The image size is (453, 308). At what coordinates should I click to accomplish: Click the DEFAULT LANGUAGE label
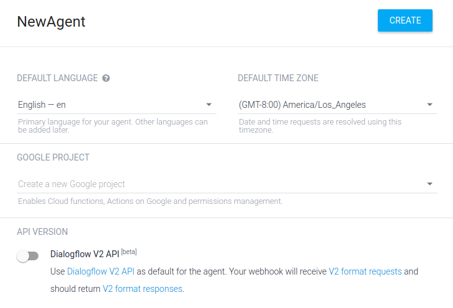click(57, 78)
